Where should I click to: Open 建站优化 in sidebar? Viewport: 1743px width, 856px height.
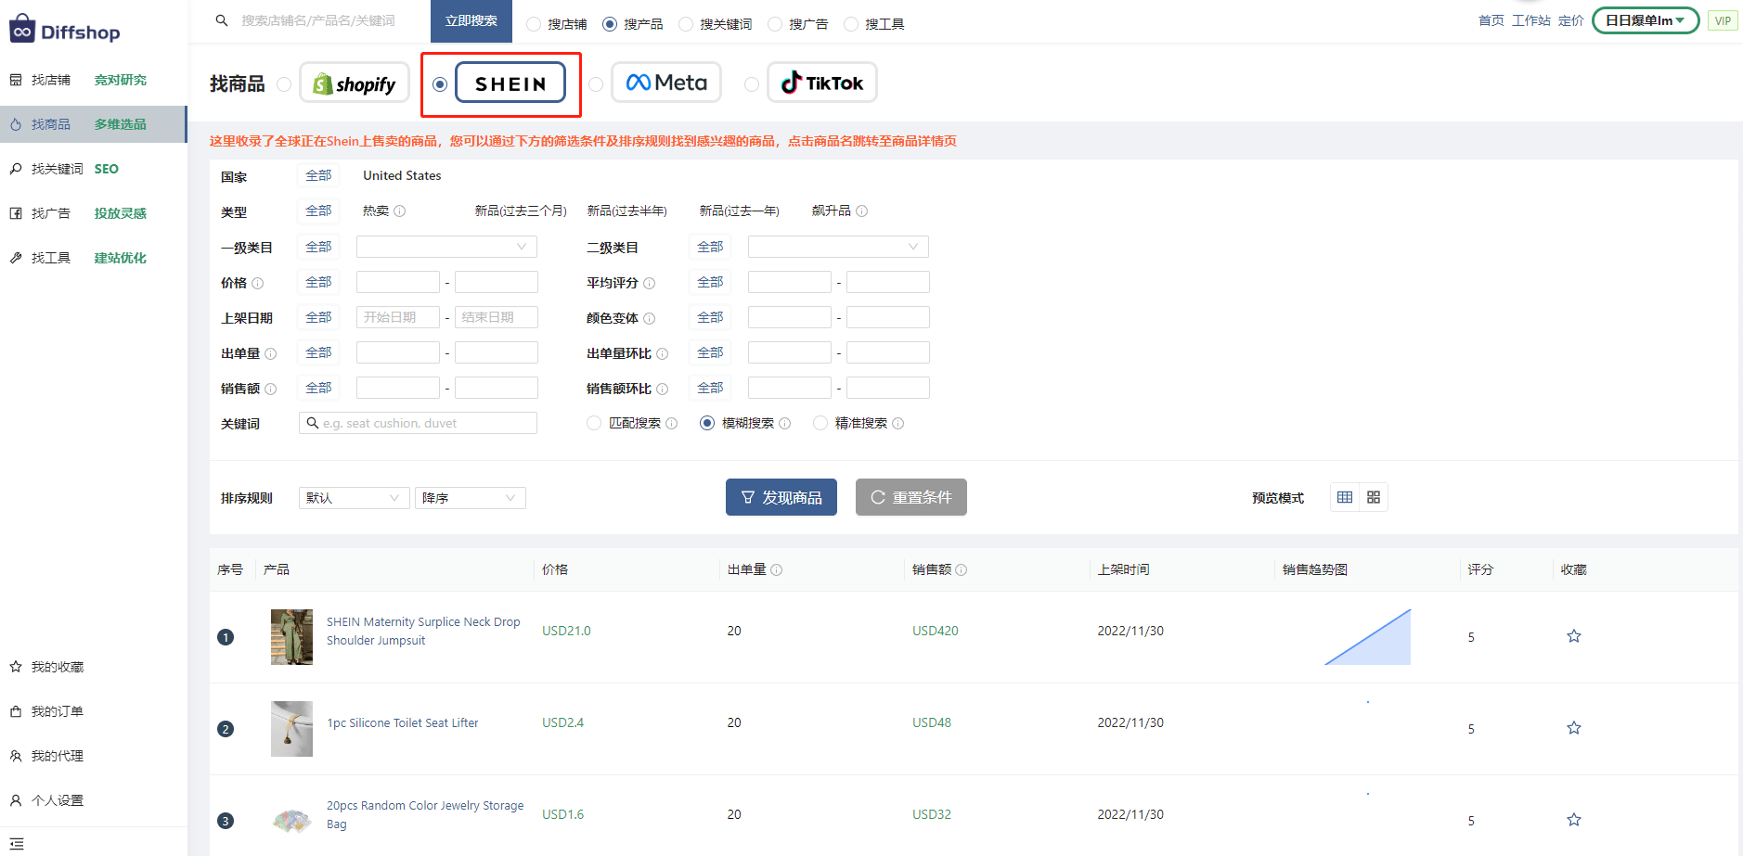(x=121, y=258)
